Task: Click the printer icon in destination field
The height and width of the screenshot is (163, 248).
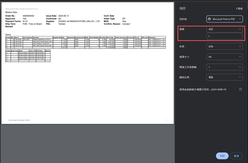Action: [210, 19]
